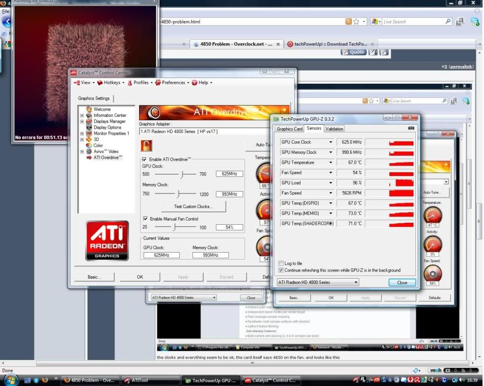Click the fan speed gauge dial in Overdrive

click(x=264, y=246)
